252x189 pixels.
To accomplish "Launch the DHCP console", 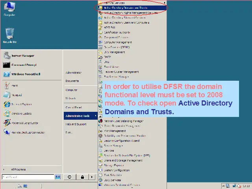I will pyautogui.click(x=132, y=57).
